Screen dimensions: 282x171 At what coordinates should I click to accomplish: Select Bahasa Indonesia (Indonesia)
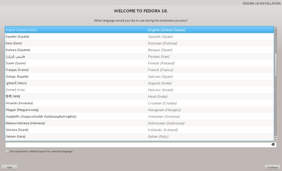[x=139, y=123]
